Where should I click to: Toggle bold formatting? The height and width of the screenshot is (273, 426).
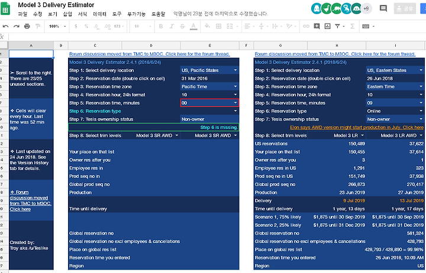[x=161, y=27]
